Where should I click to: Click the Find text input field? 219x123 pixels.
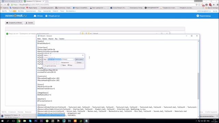[61, 59]
